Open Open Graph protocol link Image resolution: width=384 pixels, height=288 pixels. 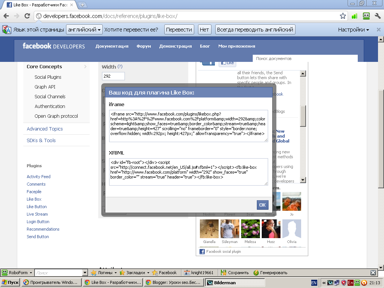pyautogui.click(x=56, y=116)
